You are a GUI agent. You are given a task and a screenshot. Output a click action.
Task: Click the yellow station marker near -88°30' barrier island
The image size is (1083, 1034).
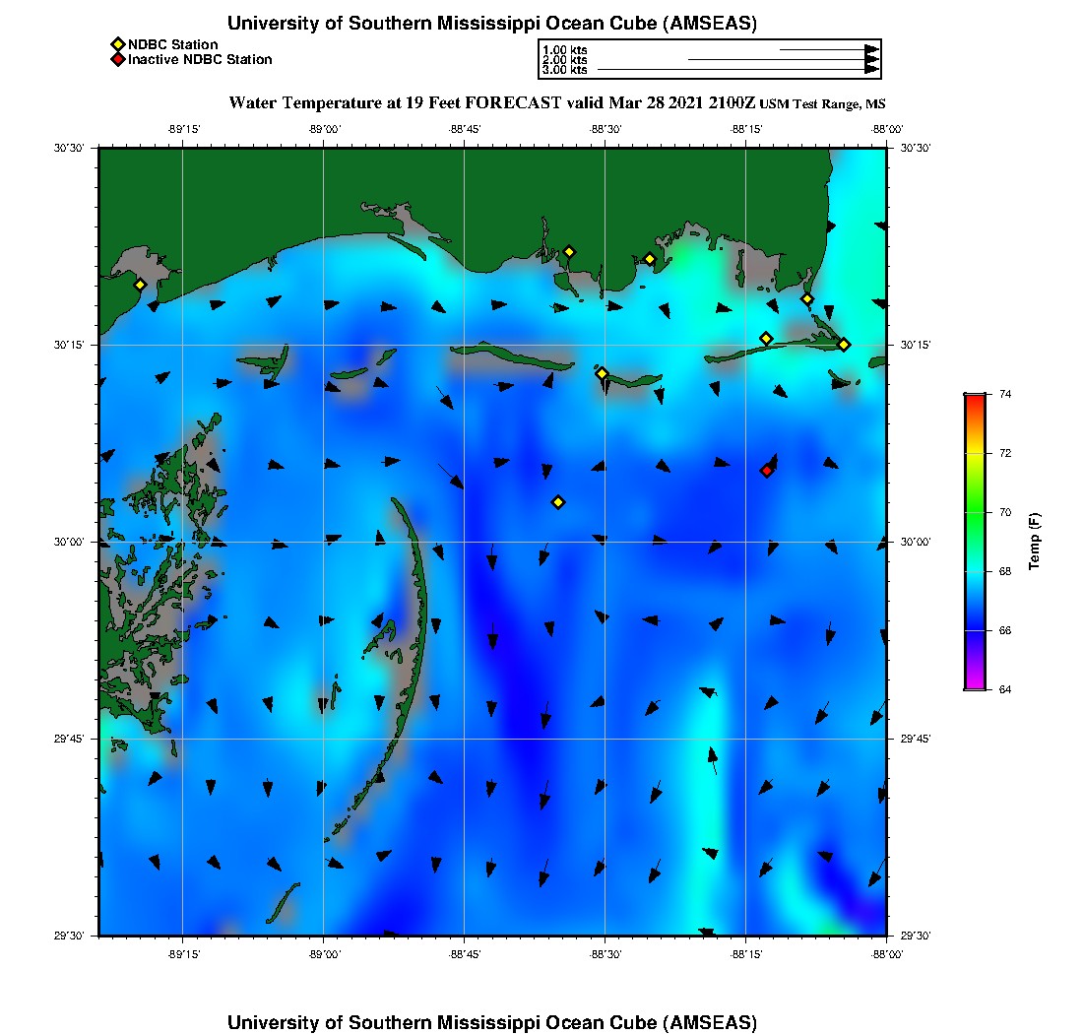pos(602,373)
